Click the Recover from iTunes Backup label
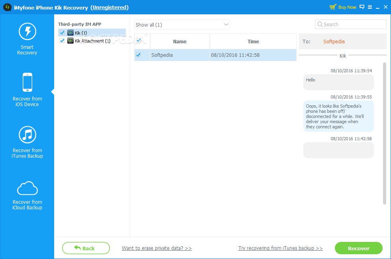The image size is (391, 259). coord(27,153)
